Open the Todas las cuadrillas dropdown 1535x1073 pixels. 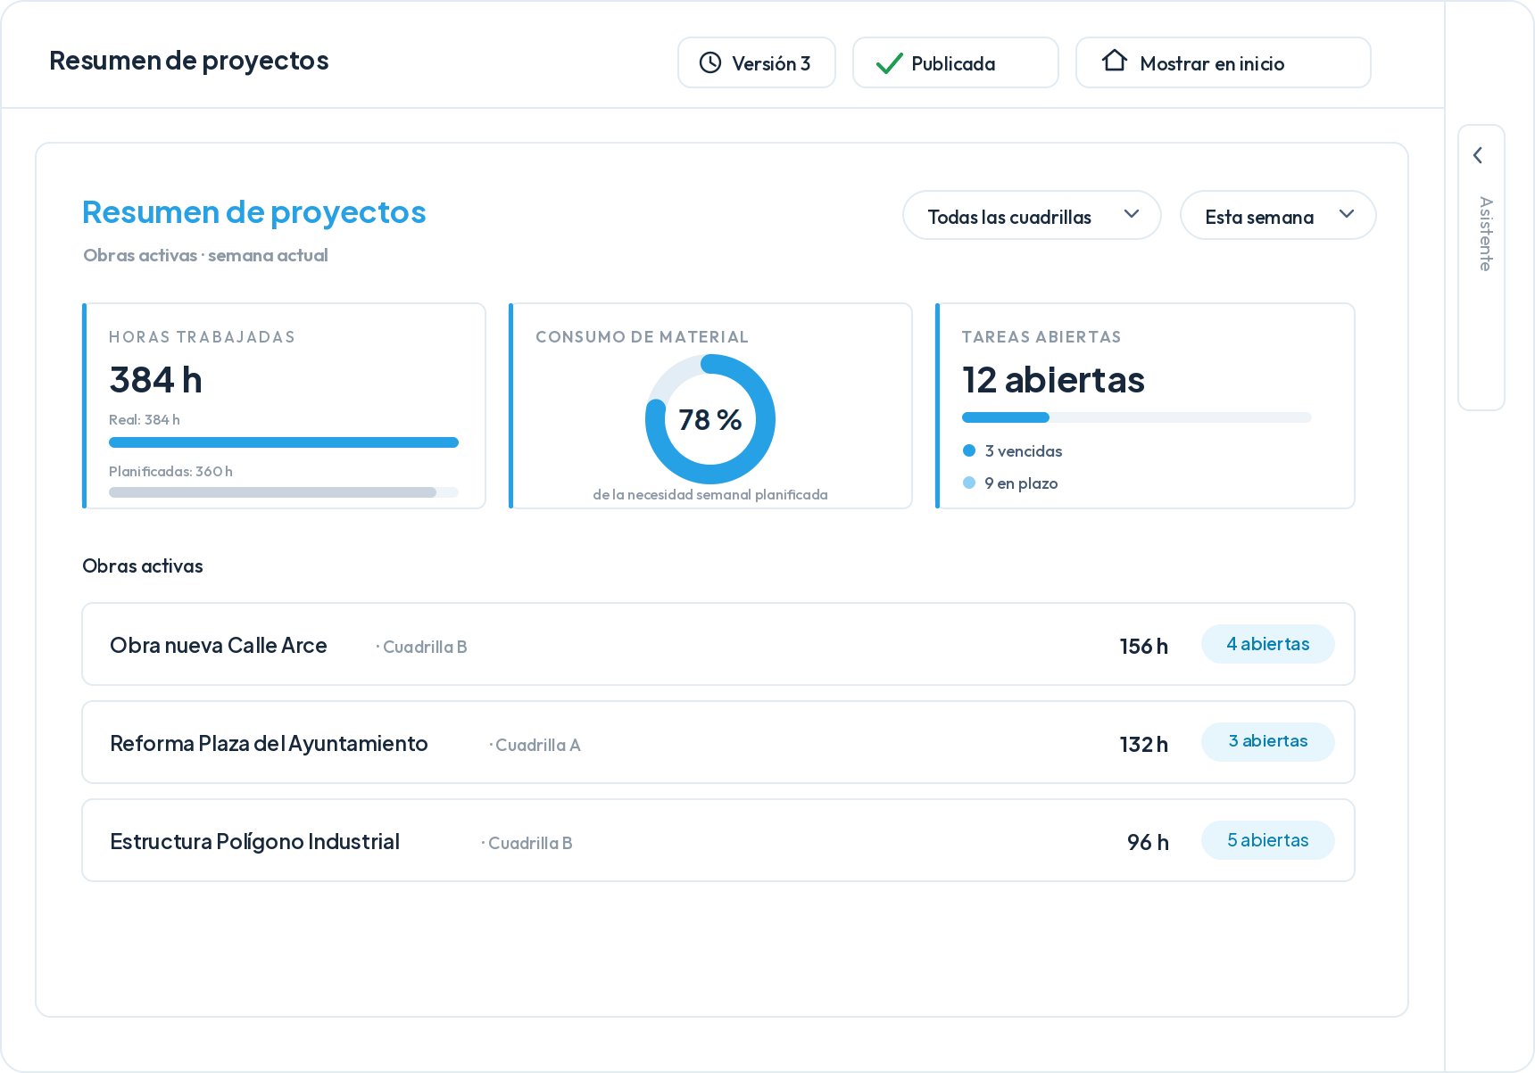(1032, 215)
